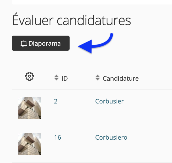The image size is (172, 163).
Task: Open the entry with ID 16
Action: (x=58, y=137)
